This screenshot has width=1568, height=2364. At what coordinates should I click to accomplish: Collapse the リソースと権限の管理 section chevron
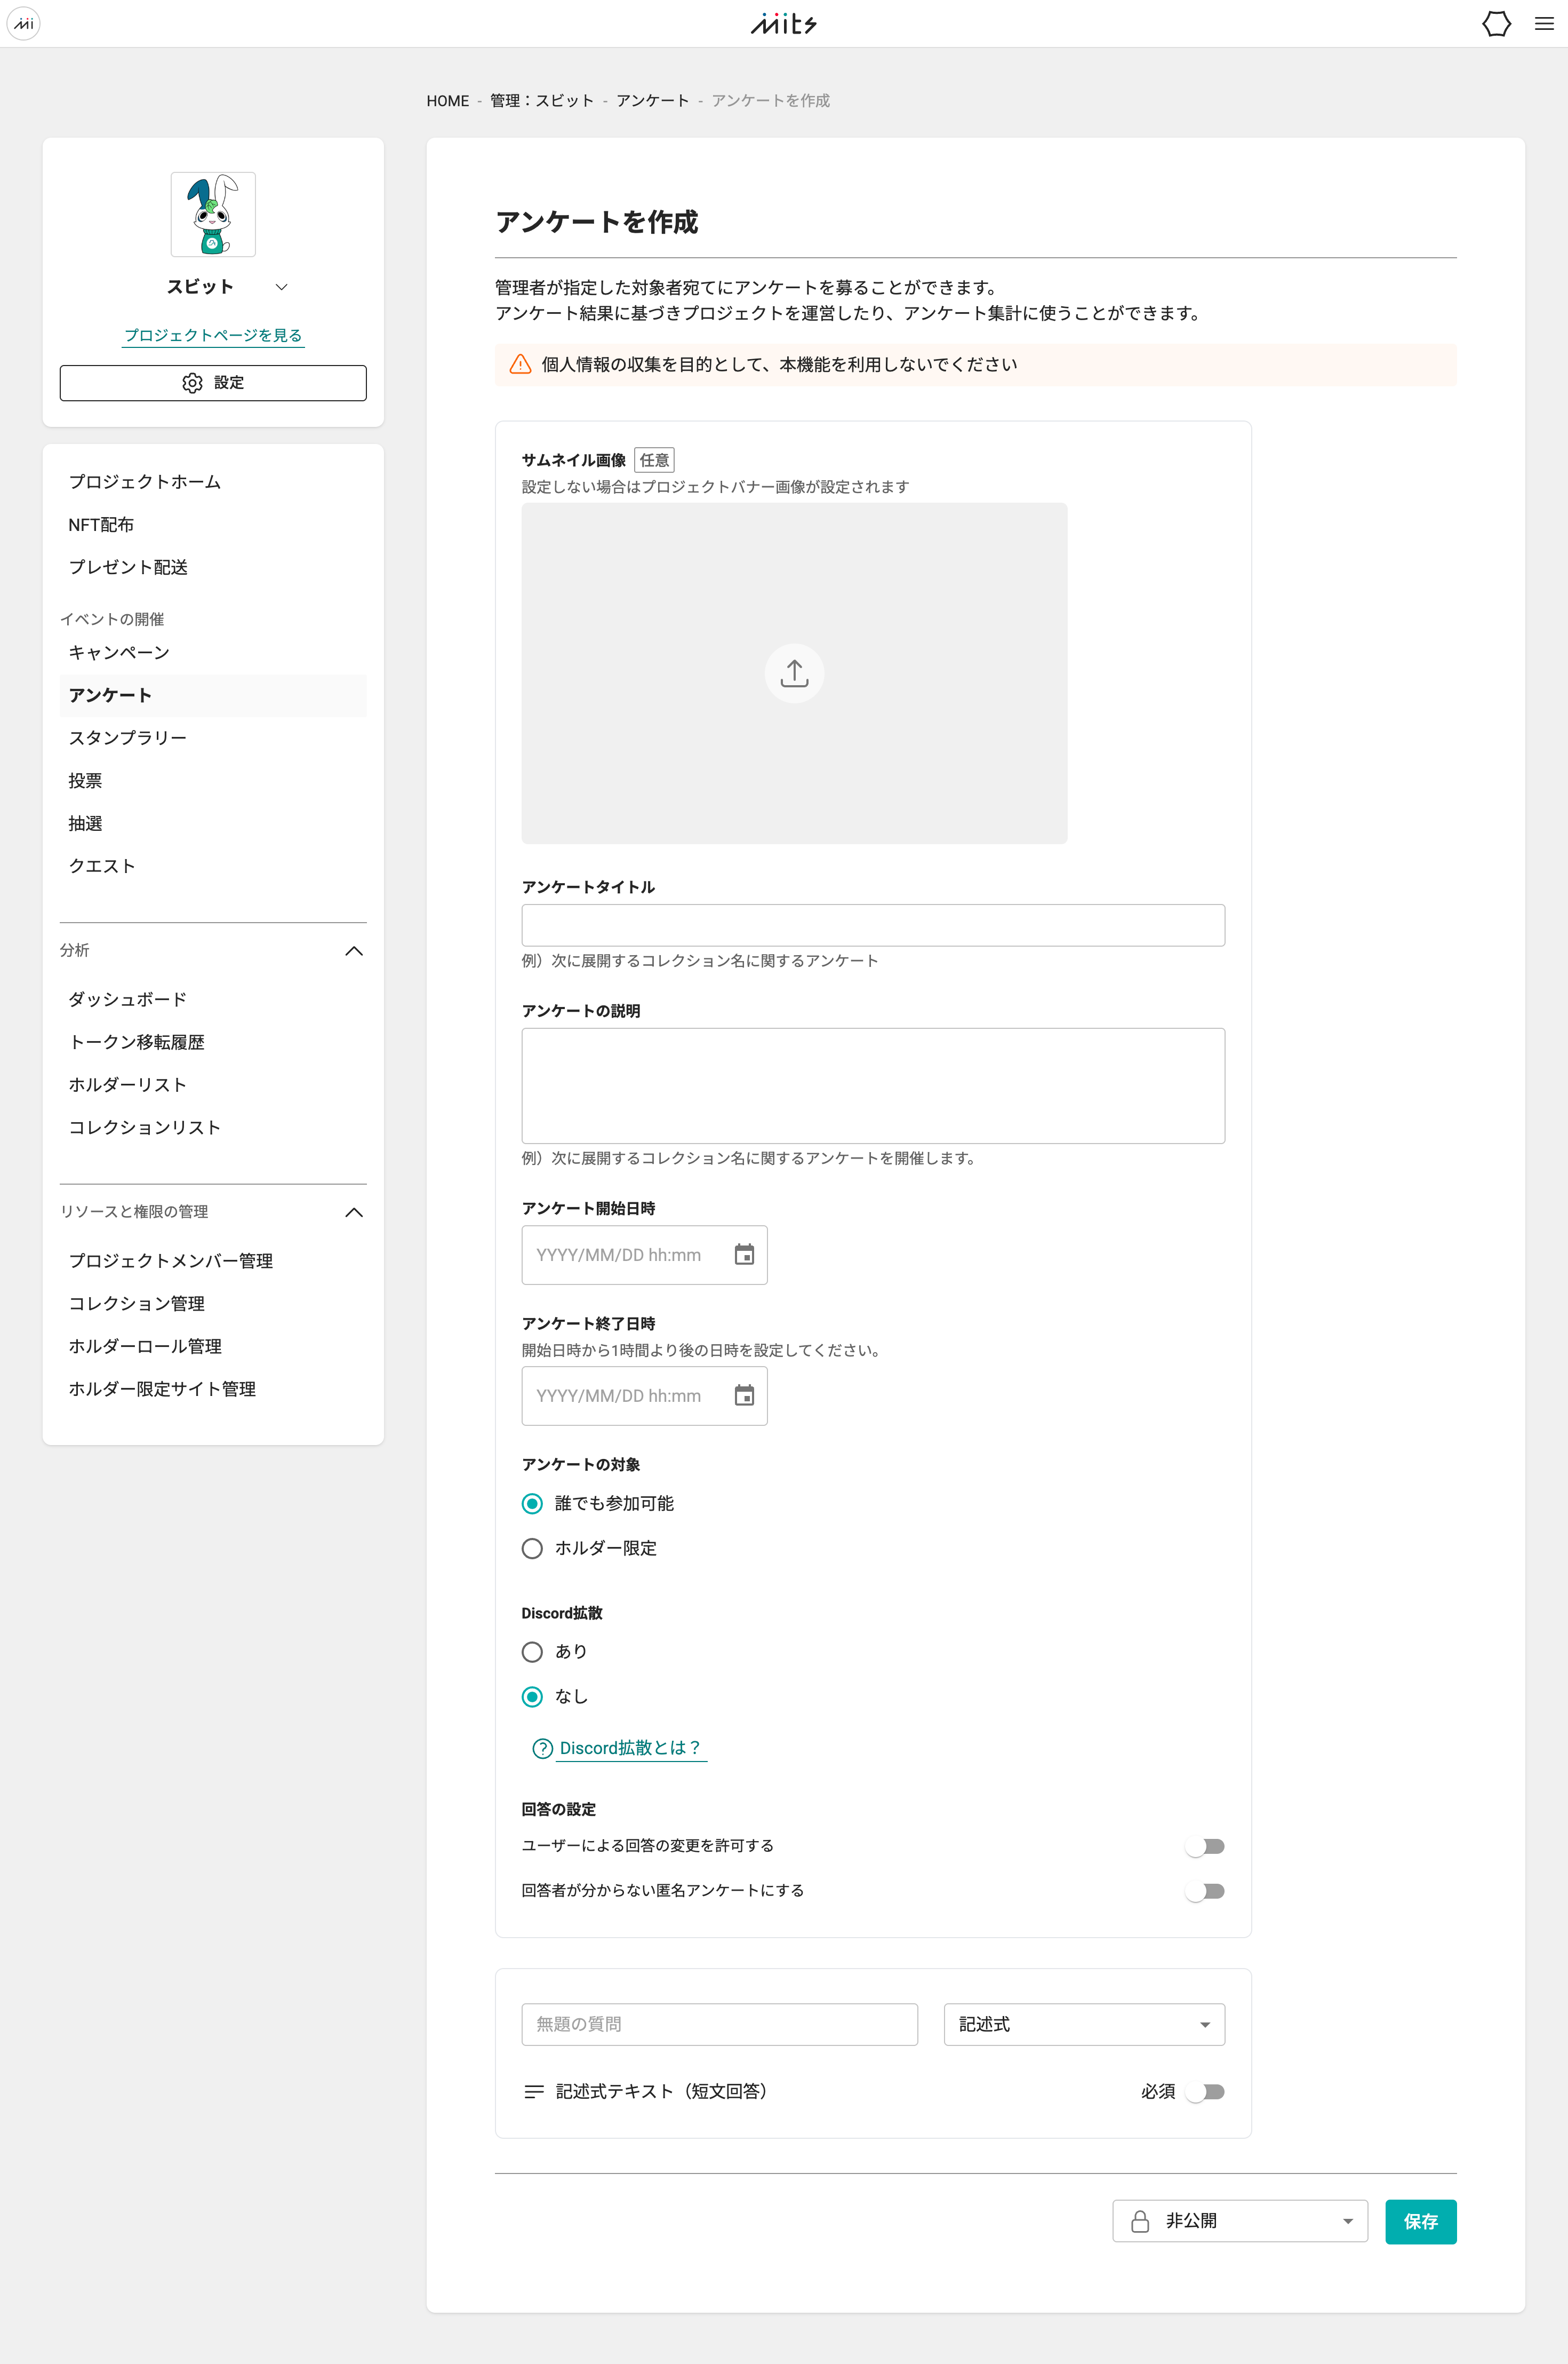point(354,1212)
